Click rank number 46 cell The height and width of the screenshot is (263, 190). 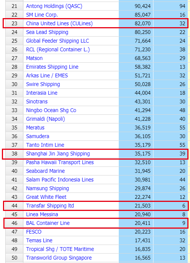[x=14, y=223]
